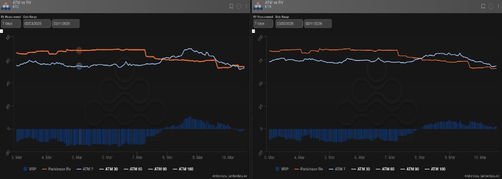This screenshot has width=502, height=179.
Task: Bookmark the BTC ATM vs RV chart
Action: point(232,6)
